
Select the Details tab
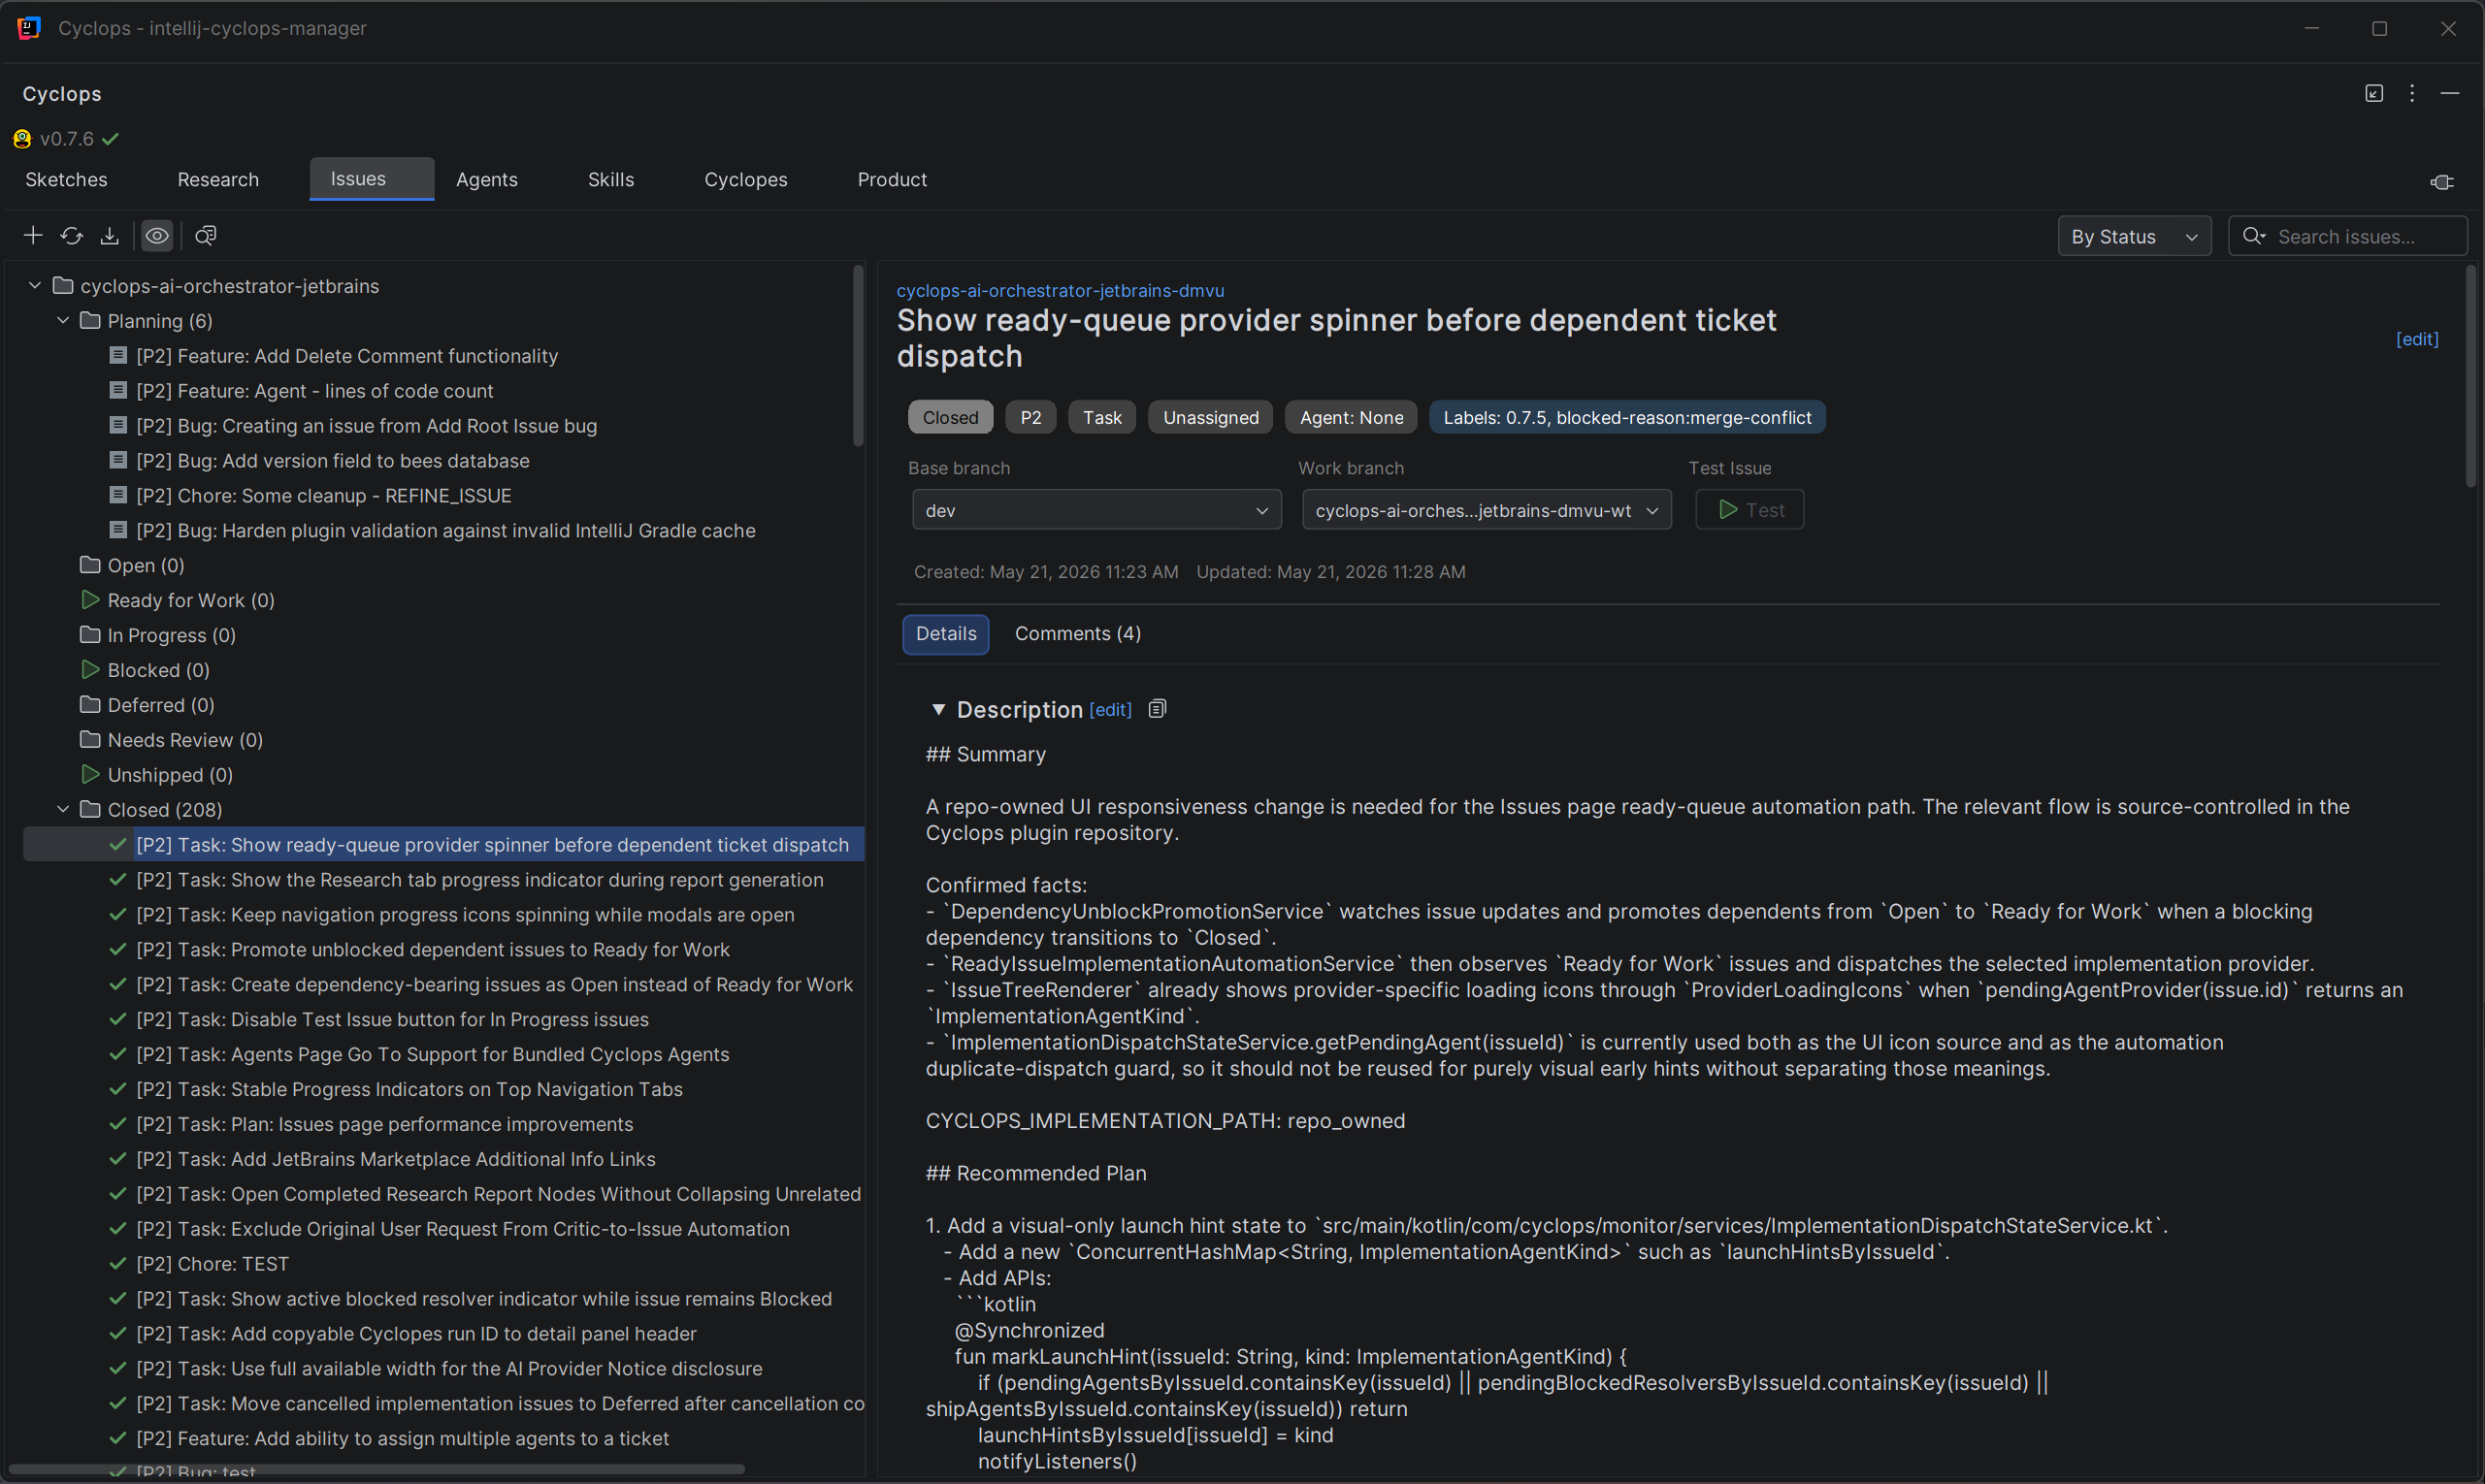click(945, 634)
